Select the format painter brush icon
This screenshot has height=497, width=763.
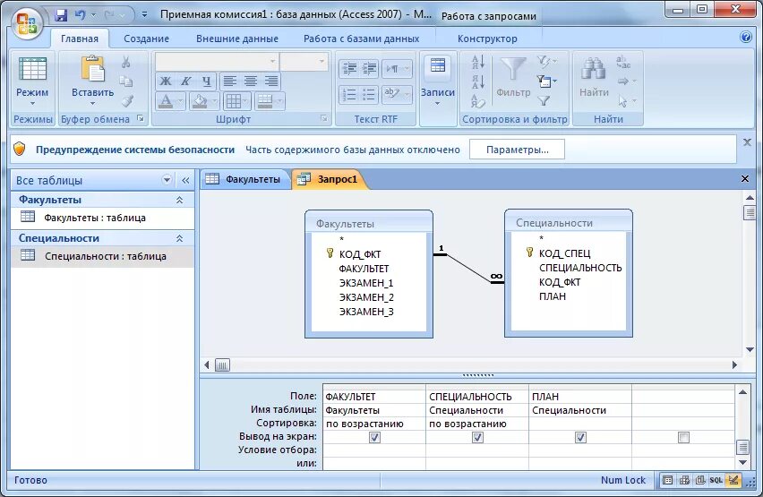[126, 101]
